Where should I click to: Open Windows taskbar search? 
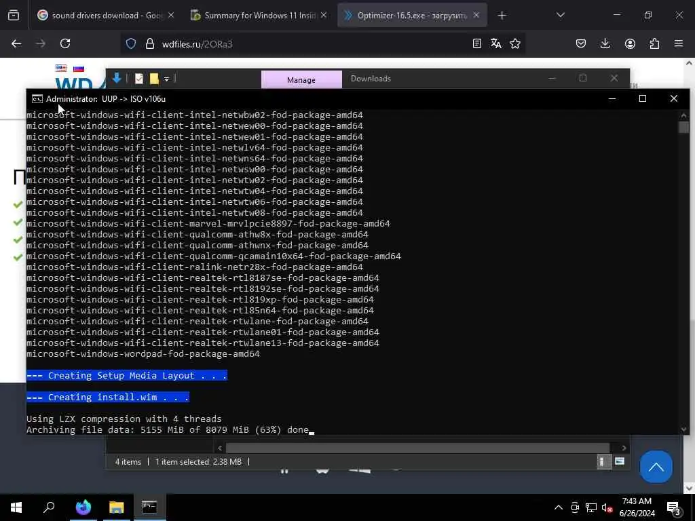(x=49, y=507)
